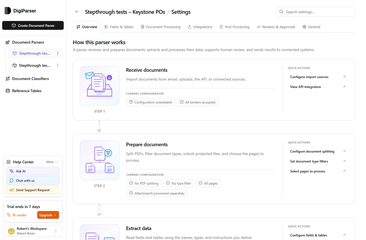Image resolution: width=366 pixels, height=240 pixels.
Task: Open View API integration arrow icon
Action: click(344, 87)
